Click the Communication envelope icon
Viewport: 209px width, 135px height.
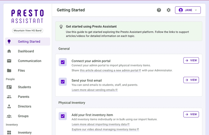(9, 61)
